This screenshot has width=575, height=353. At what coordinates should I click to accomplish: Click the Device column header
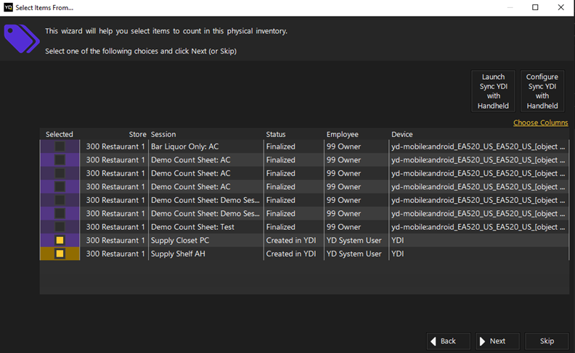click(x=402, y=134)
